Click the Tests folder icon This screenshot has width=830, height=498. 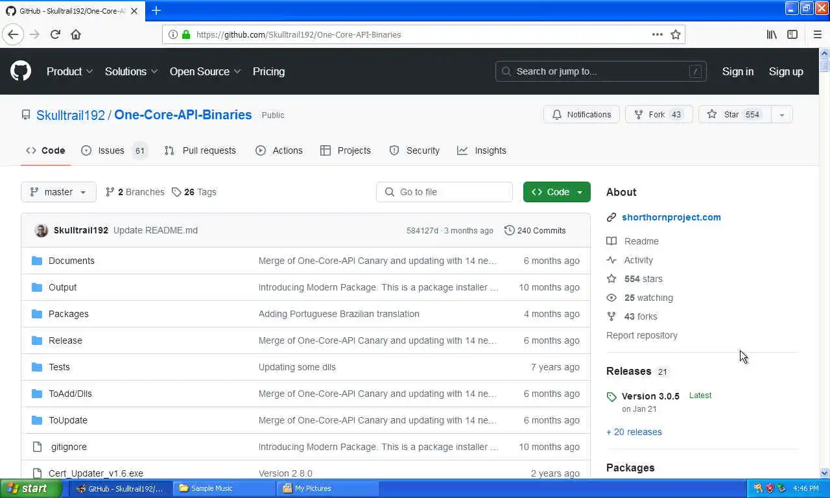37,367
